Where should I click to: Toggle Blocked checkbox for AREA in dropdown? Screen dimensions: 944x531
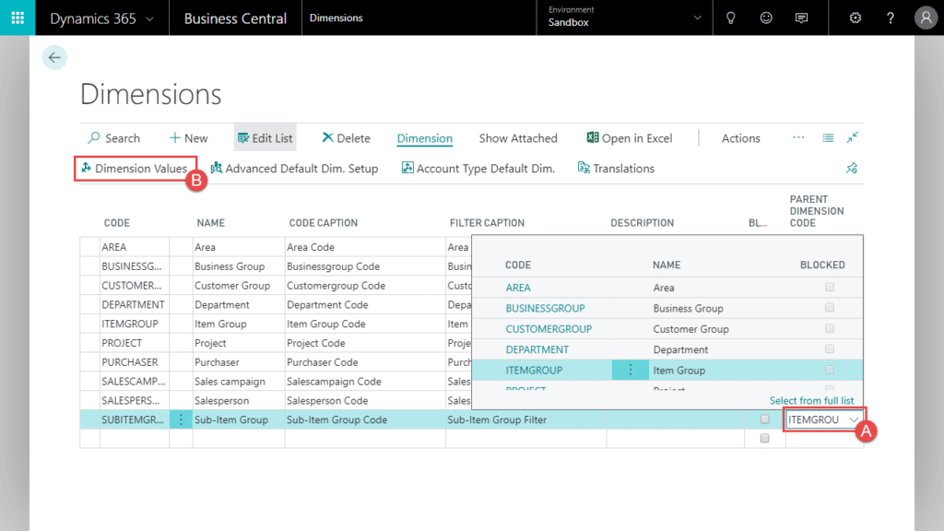point(830,288)
